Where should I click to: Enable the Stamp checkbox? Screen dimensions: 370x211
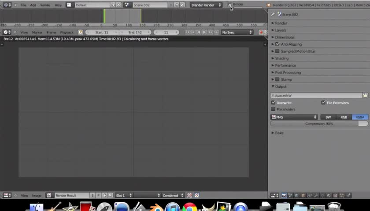(277, 80)
